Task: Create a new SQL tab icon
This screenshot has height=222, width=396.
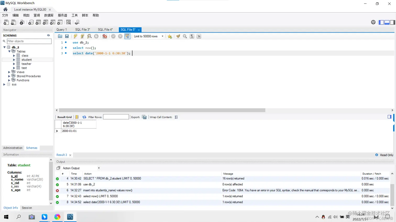Action: (6, 22)
